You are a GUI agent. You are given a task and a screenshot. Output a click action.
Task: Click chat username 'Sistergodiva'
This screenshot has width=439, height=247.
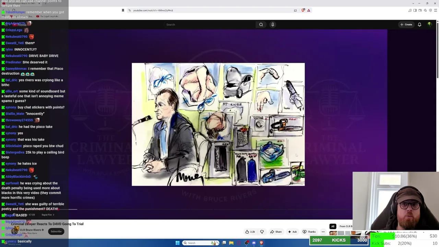coord(15,153)
